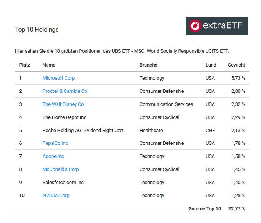Open the NVIDIA Corp link
261x223 pixels.
pyautogui.click(x=56, y=196)
